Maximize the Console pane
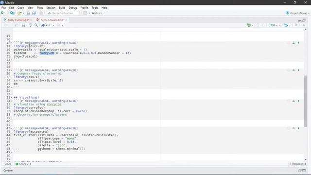This screenshot has height=175, width=311. coord(304,171)
